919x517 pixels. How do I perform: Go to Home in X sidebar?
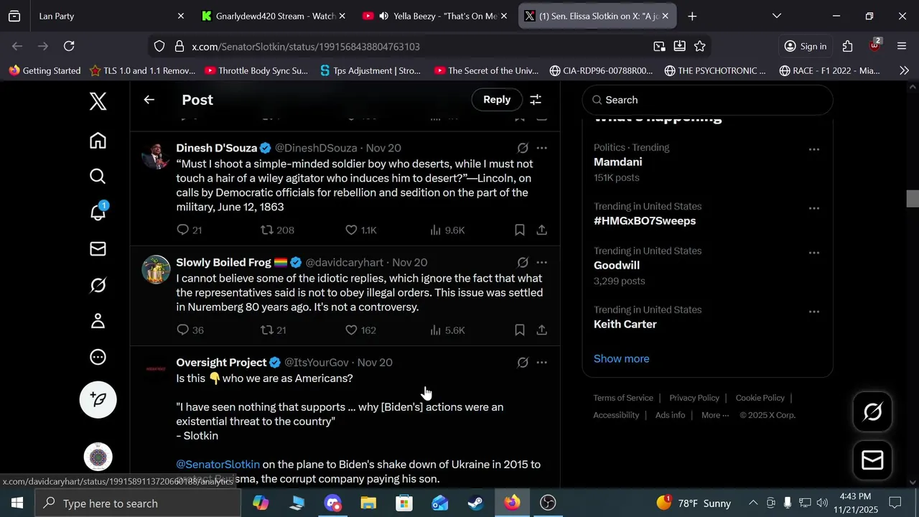coord(98,141)
